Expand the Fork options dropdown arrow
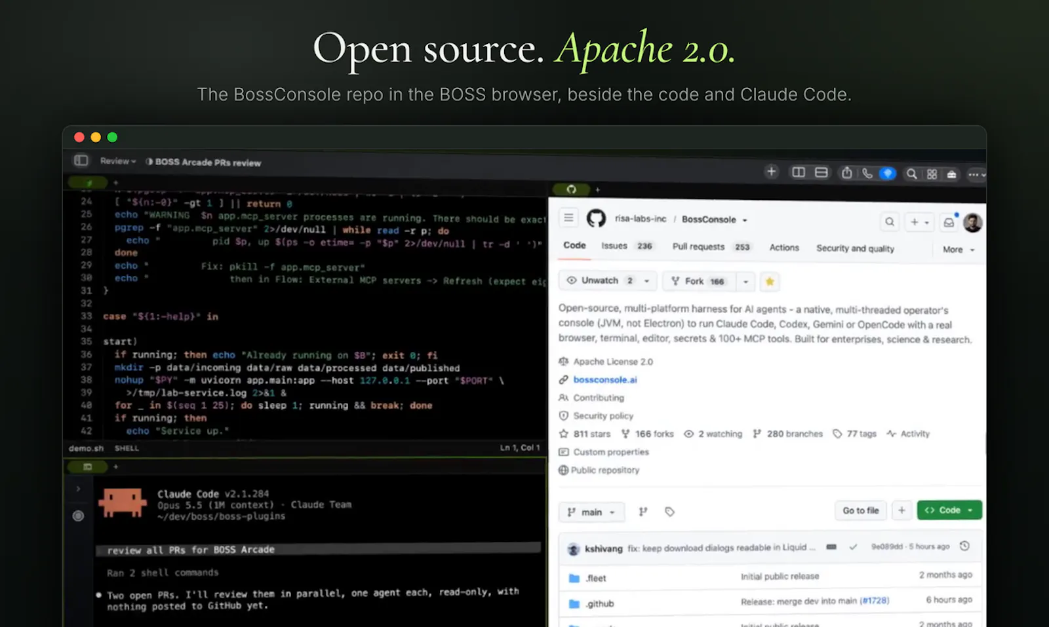1049x627 pixels. click(x=745, y=282)
